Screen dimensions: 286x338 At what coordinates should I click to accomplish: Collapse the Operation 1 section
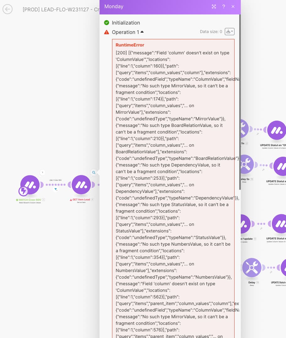[x=142, y=32]
